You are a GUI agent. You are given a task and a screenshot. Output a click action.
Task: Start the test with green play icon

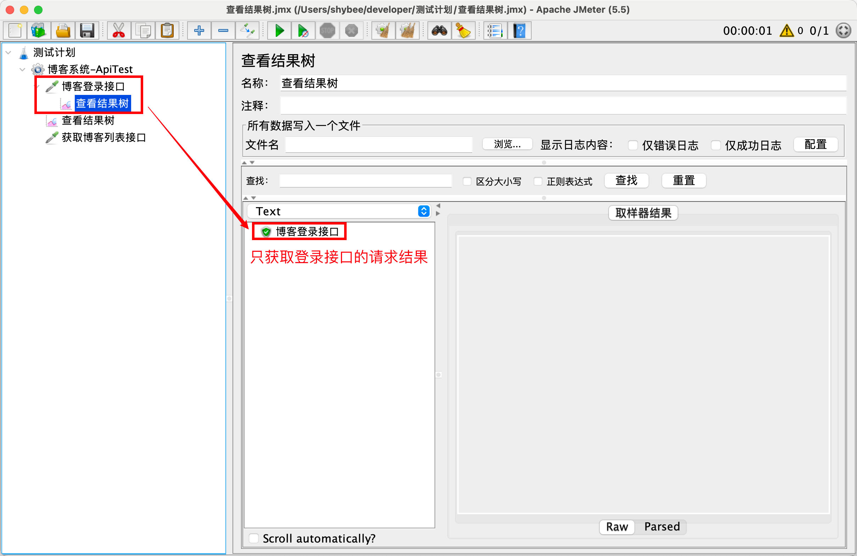point(279,30)
